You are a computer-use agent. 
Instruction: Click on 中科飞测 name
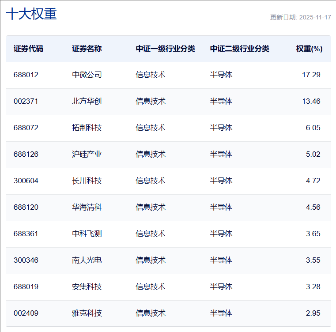tap(87, 234)
